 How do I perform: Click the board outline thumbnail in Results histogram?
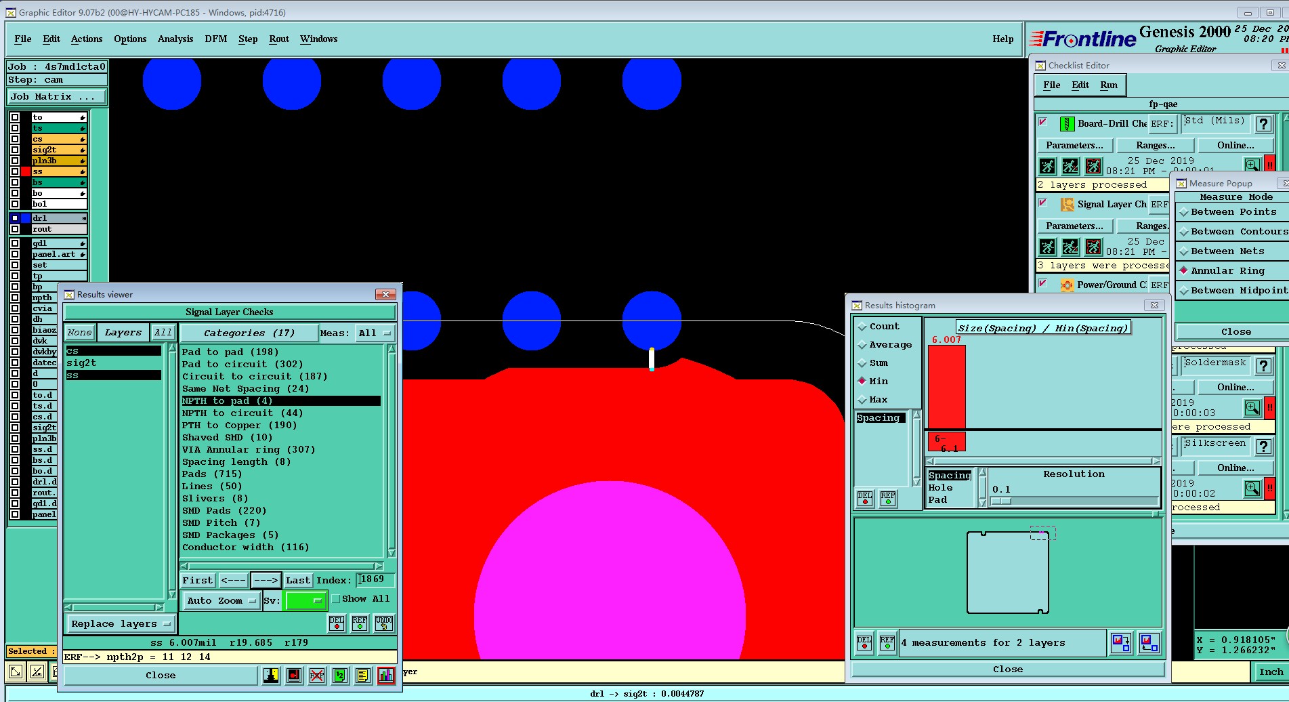(1008, 573)
